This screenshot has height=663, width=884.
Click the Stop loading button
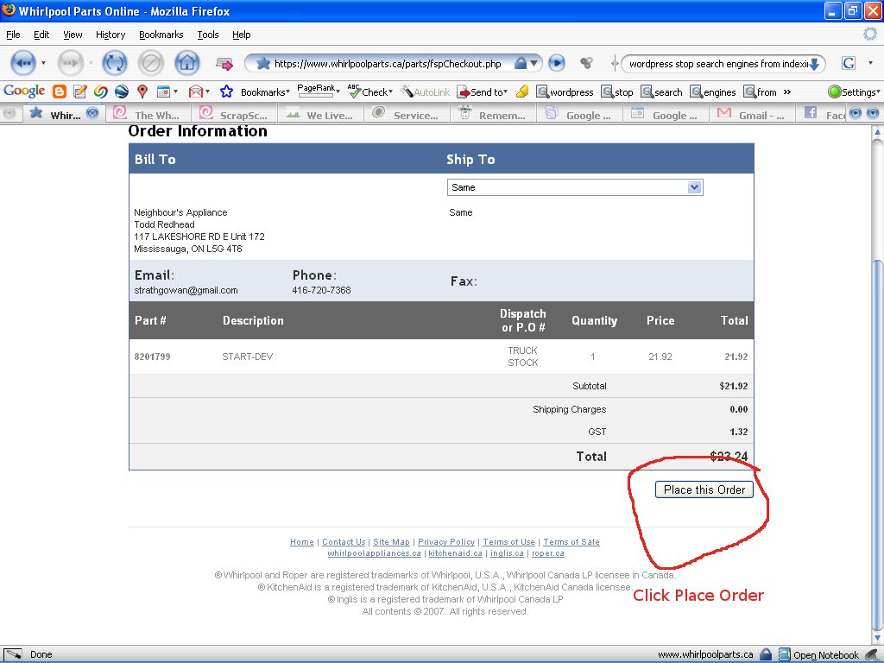pos(150,63)
